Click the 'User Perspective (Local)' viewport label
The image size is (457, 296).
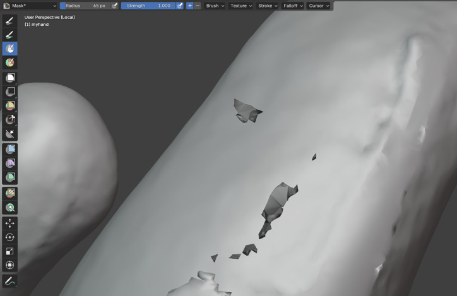point(49,17)
